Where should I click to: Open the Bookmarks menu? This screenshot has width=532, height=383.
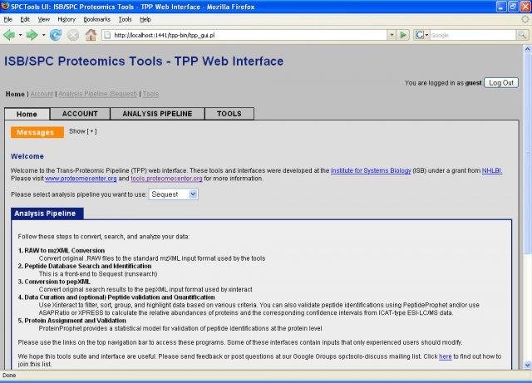96,18
